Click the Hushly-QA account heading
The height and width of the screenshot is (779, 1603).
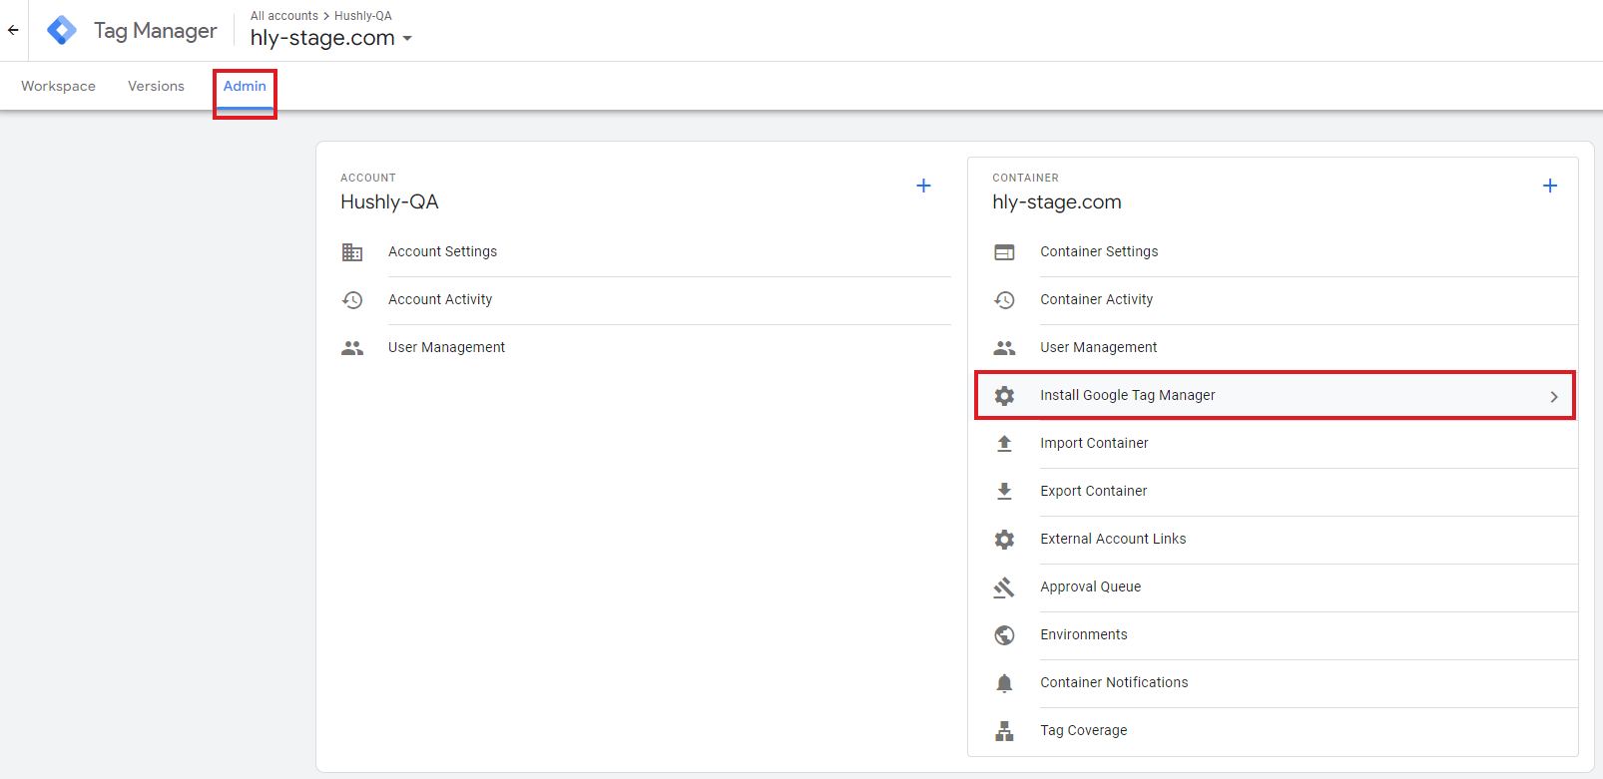389,201
